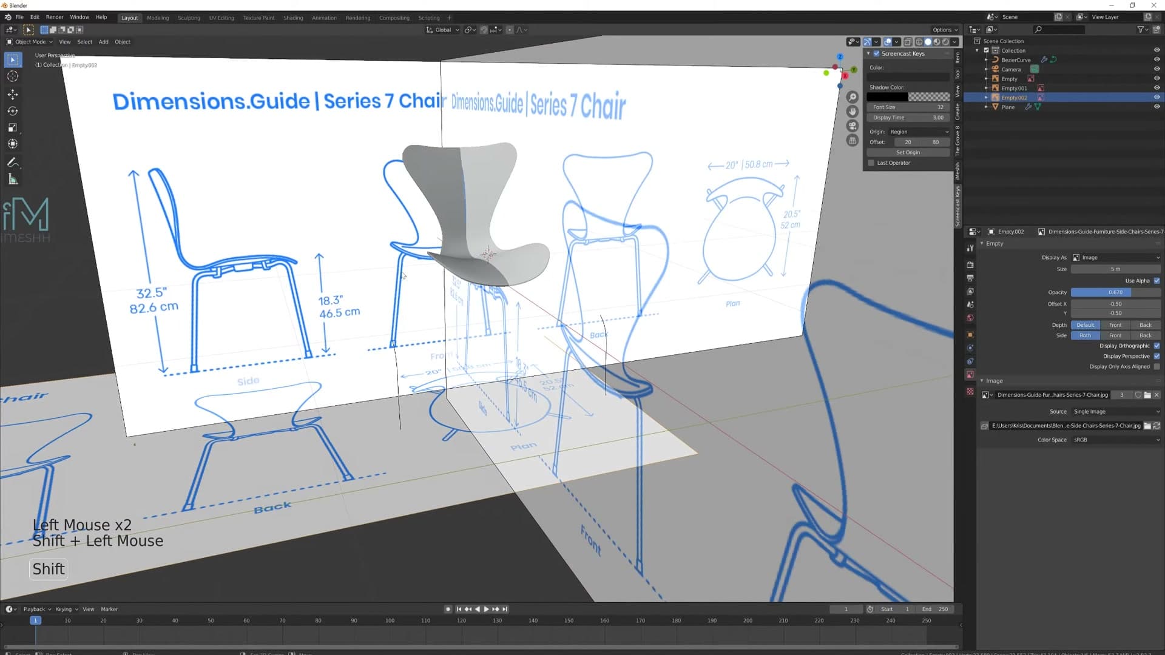
Task: Collapse the Empty panel header
Action: (994, 244)
